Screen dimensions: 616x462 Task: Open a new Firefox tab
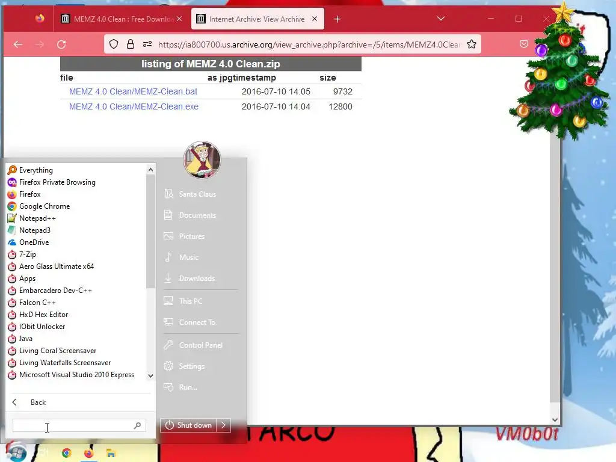tap(337, 19)
